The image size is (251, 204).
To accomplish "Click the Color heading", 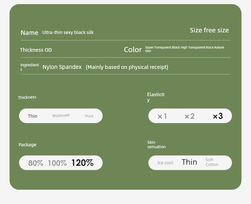I will [x=133, y=49].
